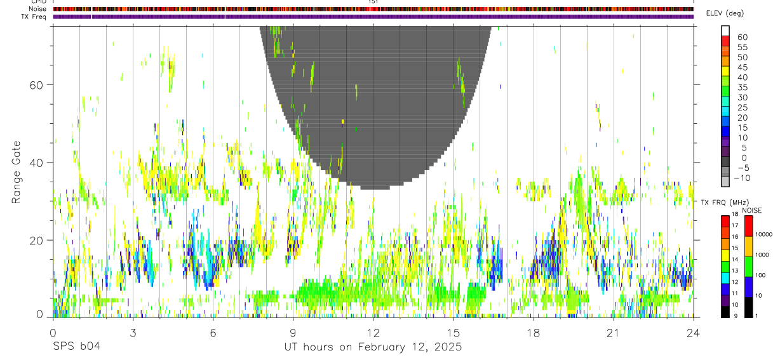Click the red segment of the ELEV color bar
The width and height of the screenshot is (780, 360).
pos(725,41)
